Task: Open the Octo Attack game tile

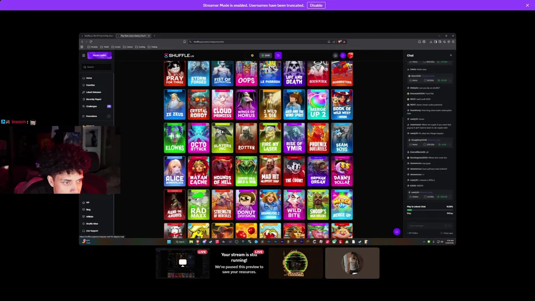Action: pyautogui.click(x=199, y=138)
